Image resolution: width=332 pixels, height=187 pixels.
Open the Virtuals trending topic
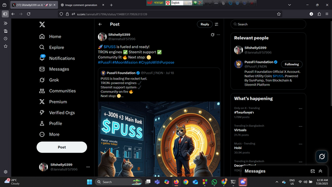tap(240, 130)
